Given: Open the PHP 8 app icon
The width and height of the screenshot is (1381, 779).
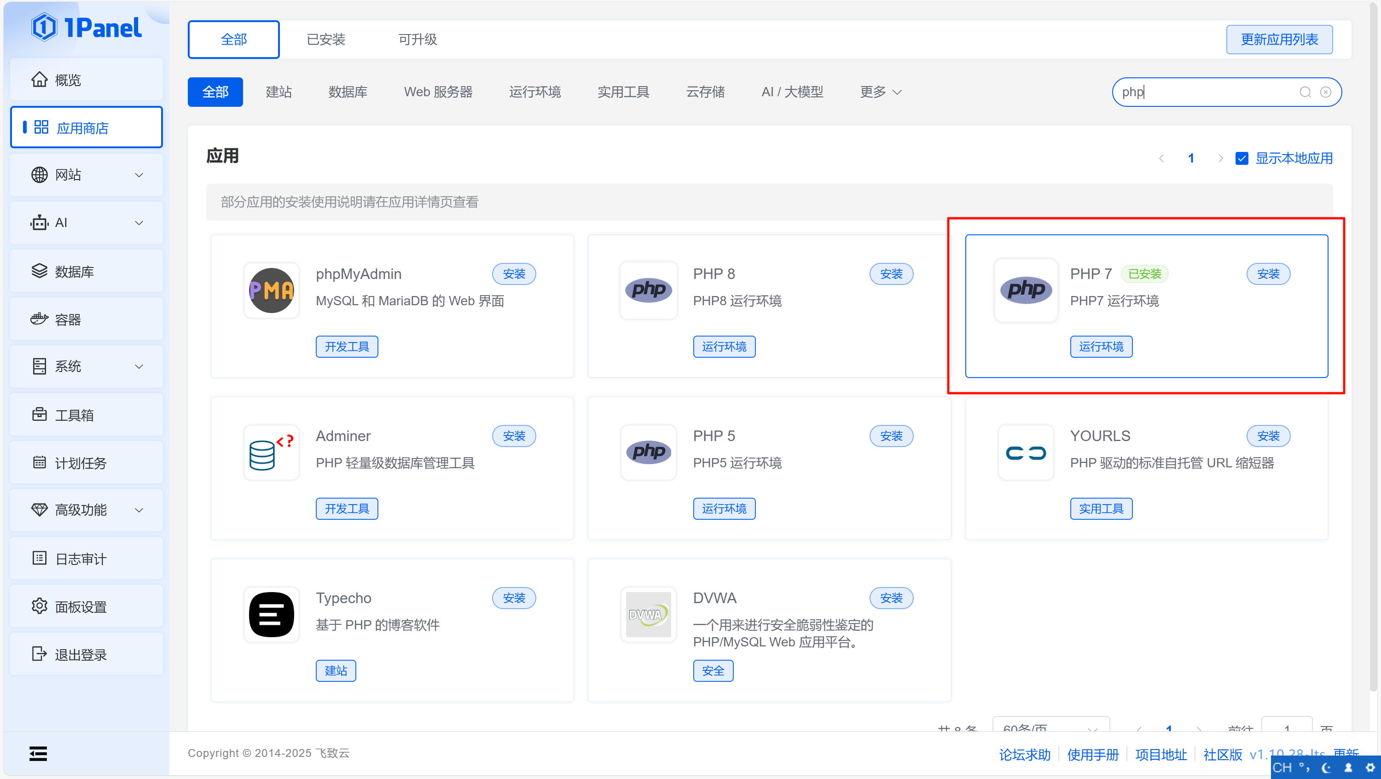Looking at the screenshot, I should (648, 291).
